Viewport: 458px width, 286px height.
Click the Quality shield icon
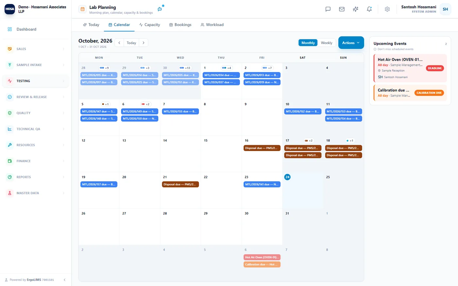click(10, 113)
